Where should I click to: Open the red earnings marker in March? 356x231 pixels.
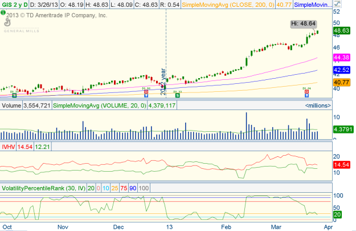click(307, 91)
